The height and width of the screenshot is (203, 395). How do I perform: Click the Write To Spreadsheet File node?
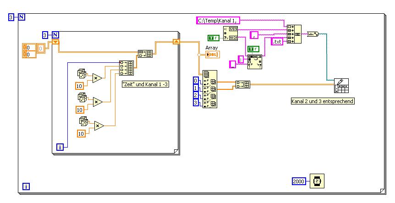click(341, 86)
